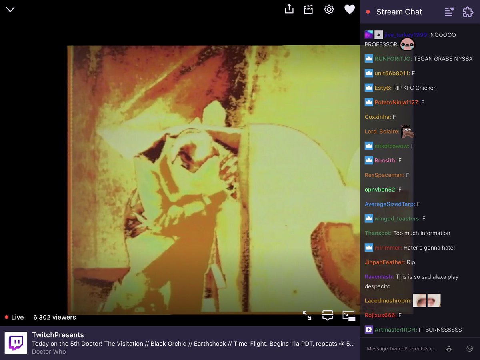The width and height of the screenshot is (480, 360).
Task: Tap username PotatoNinja1127 in chat
Action: point(397,102)
